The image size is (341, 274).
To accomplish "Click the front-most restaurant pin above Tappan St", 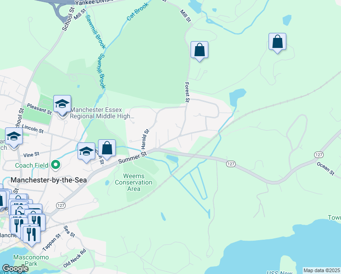I will 31,235.
